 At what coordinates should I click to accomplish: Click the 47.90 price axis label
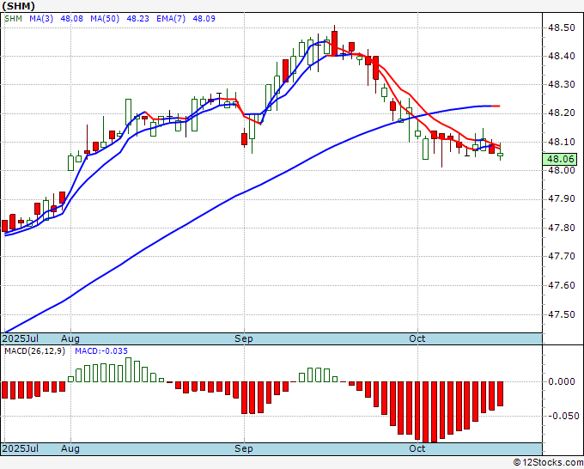[x=562, y=199]
